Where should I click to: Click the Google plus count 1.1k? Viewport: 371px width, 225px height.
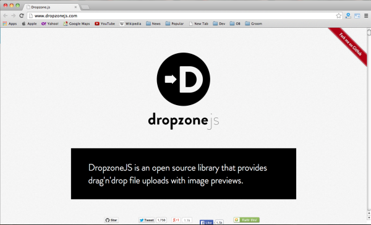[187, 220]
